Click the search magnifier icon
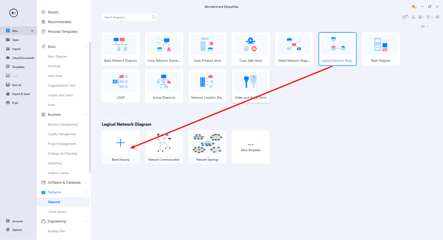 pyautogui.click(x=154, y=17)
